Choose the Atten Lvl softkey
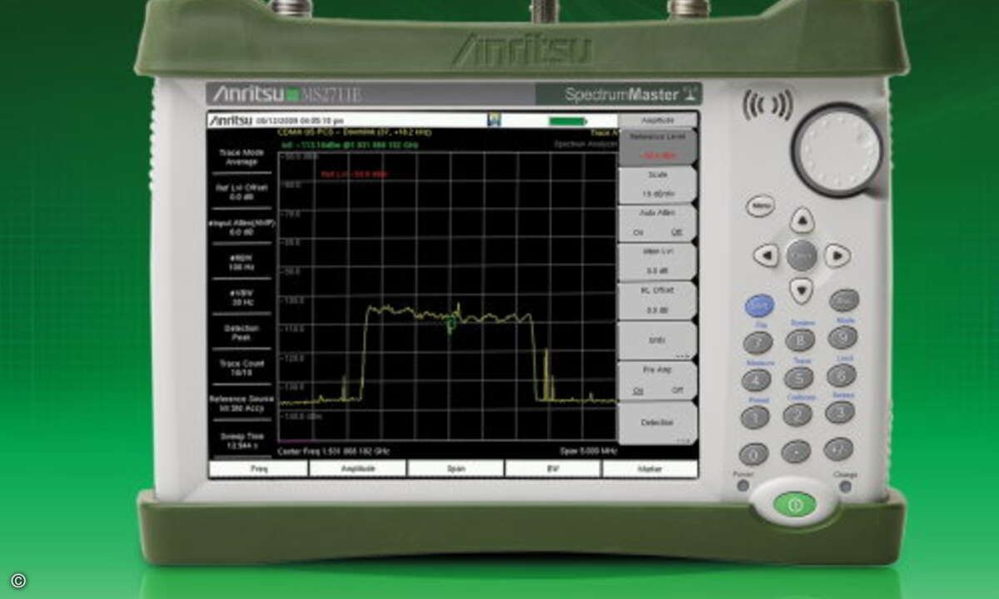The width and height of the screenshot is (999, 599). pyautogui.click(x=657, y=263)
